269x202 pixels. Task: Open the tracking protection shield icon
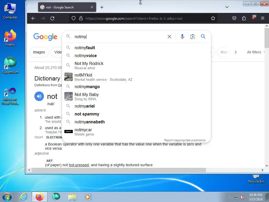(74, 18)
